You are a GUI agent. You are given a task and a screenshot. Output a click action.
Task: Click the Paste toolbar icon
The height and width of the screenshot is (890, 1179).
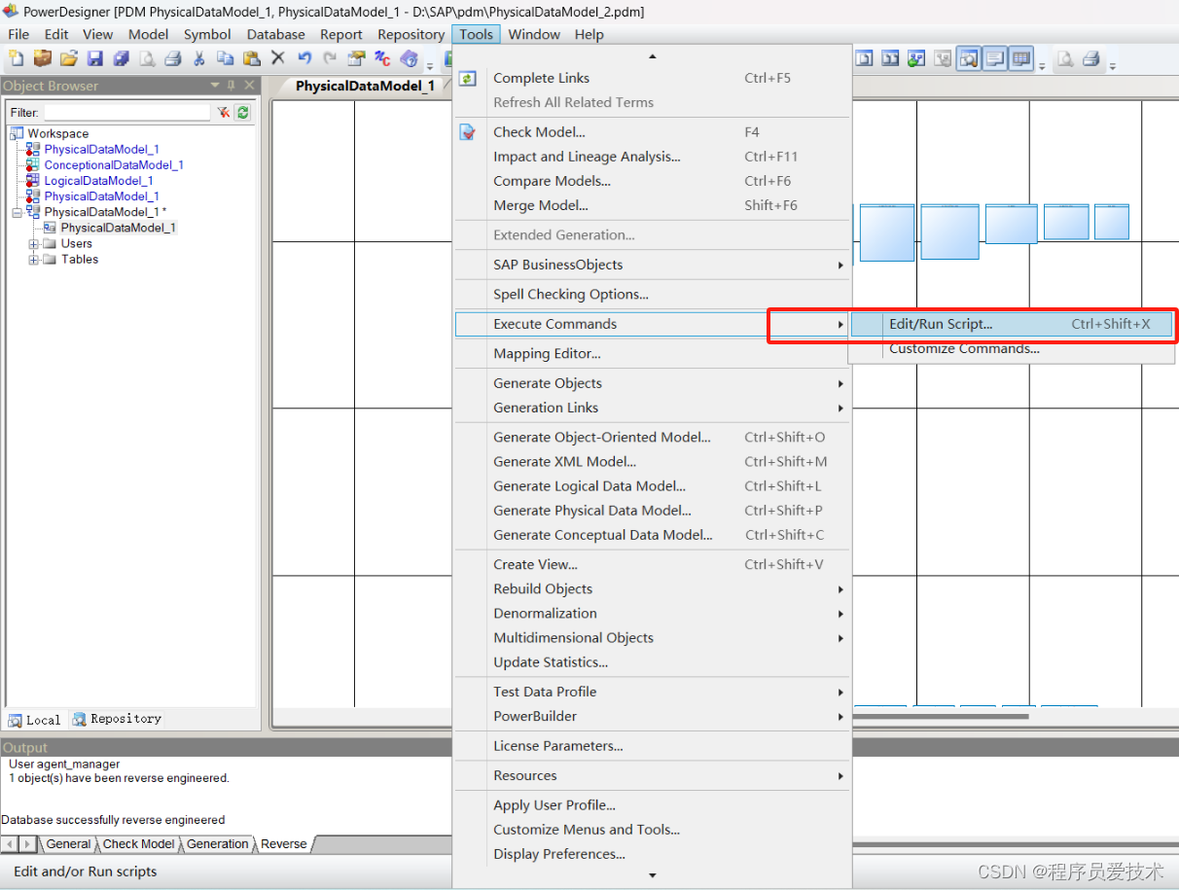tap(250, 58)
